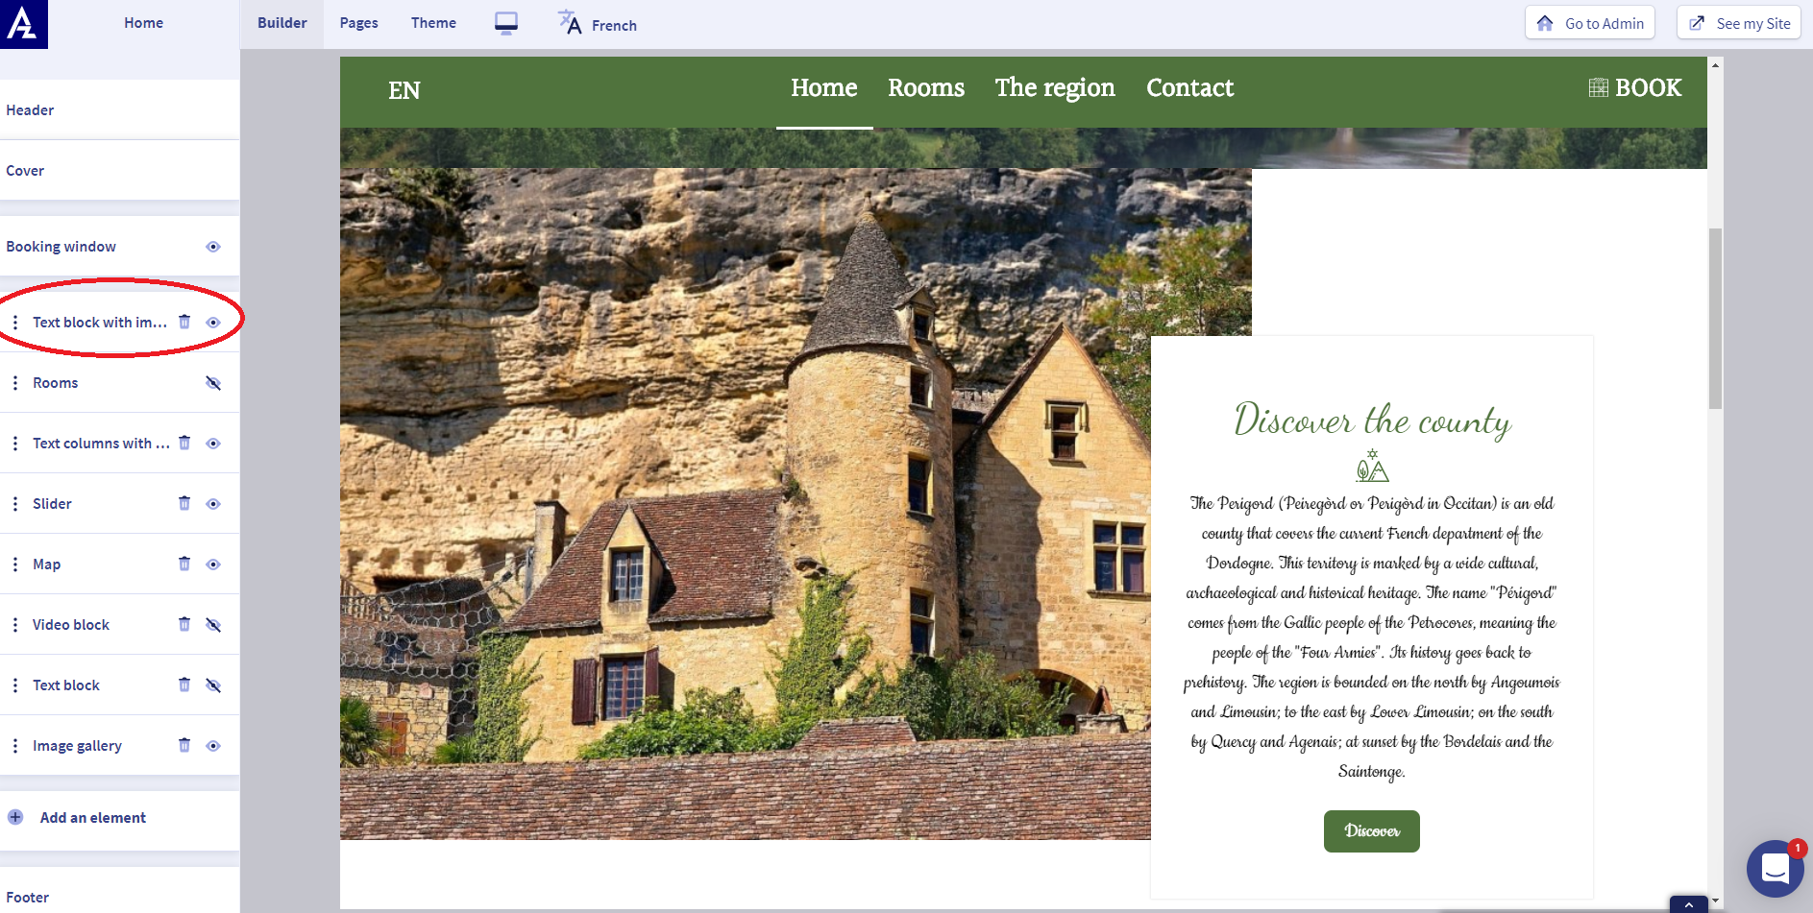Delete the Image gallery element

[184, 745]
